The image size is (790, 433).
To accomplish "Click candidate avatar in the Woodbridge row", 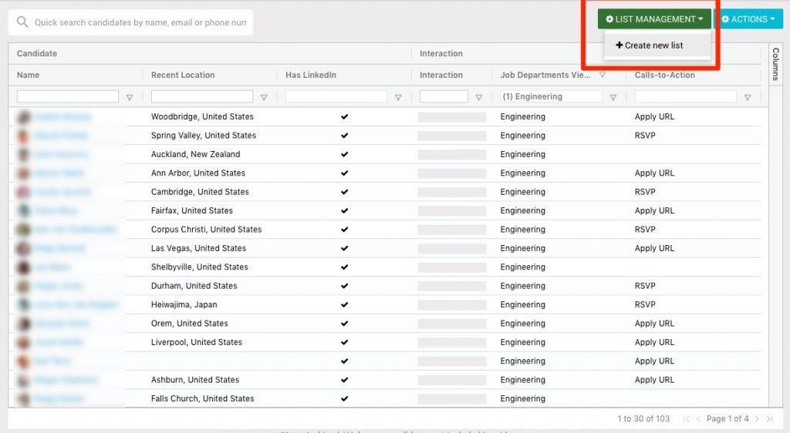I will [23, 117].
